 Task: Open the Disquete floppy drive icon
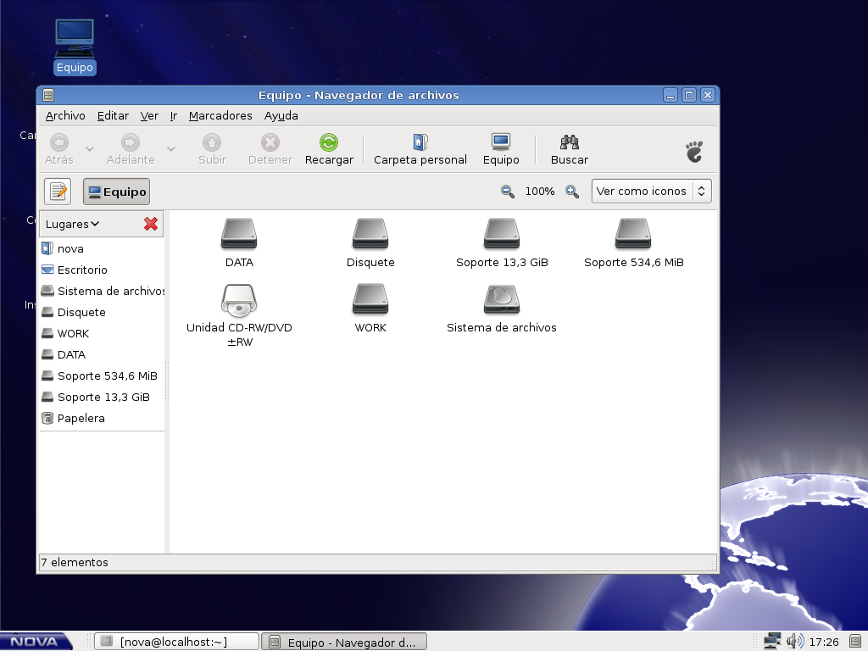pyautogui.click(x=370, y=235)
